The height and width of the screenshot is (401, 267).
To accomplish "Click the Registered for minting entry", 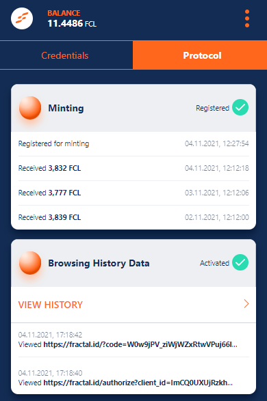I will tap(133, 143).
